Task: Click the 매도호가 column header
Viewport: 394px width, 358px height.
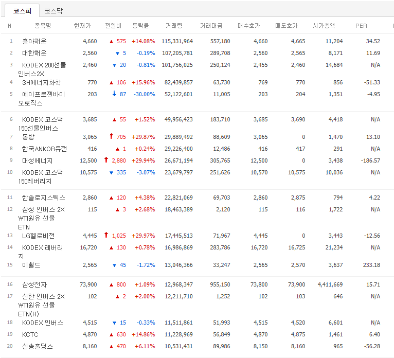Action: 286,26
